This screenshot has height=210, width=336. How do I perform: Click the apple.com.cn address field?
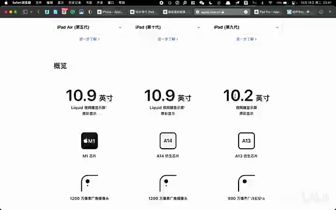coord(222,12)
